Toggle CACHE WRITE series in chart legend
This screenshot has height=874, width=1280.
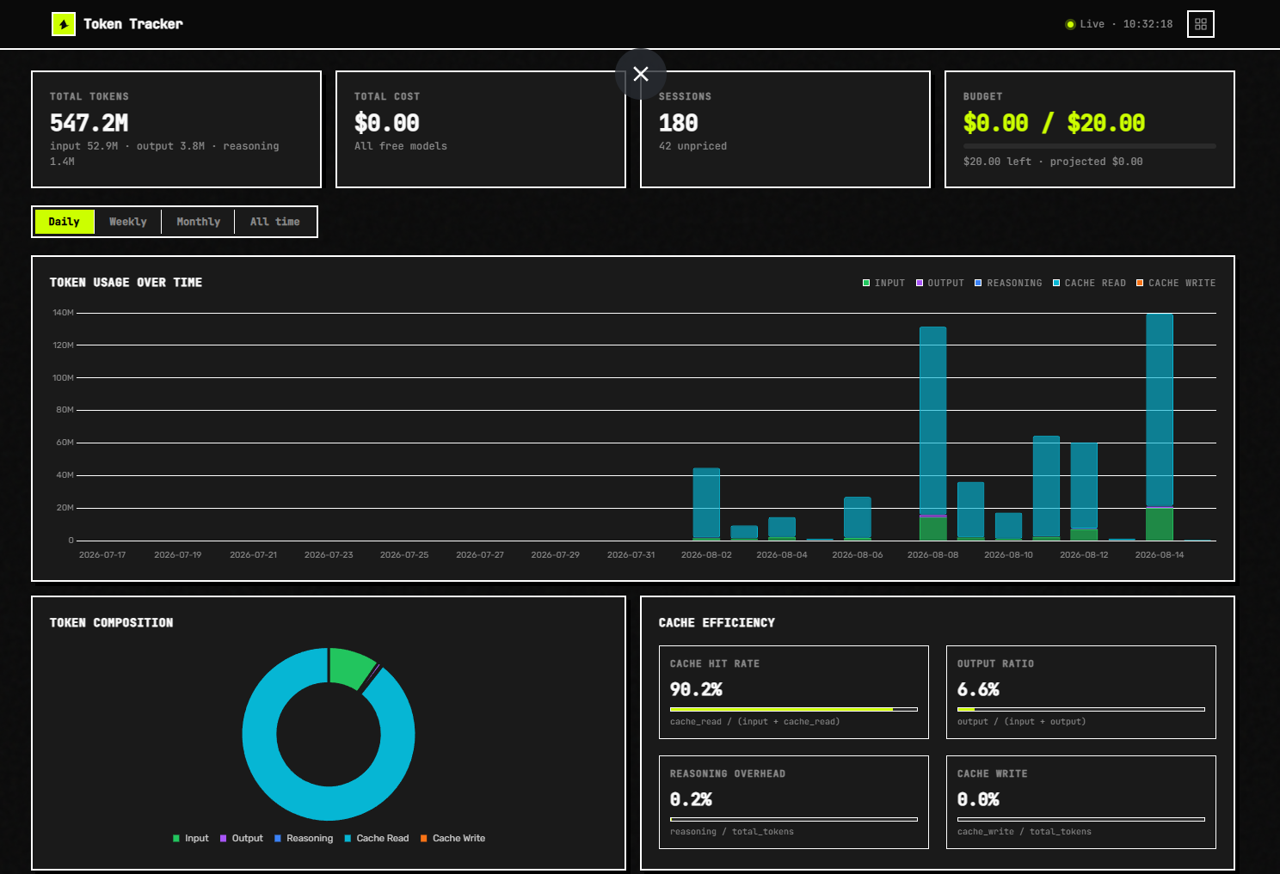click(x=1176, y=283)
